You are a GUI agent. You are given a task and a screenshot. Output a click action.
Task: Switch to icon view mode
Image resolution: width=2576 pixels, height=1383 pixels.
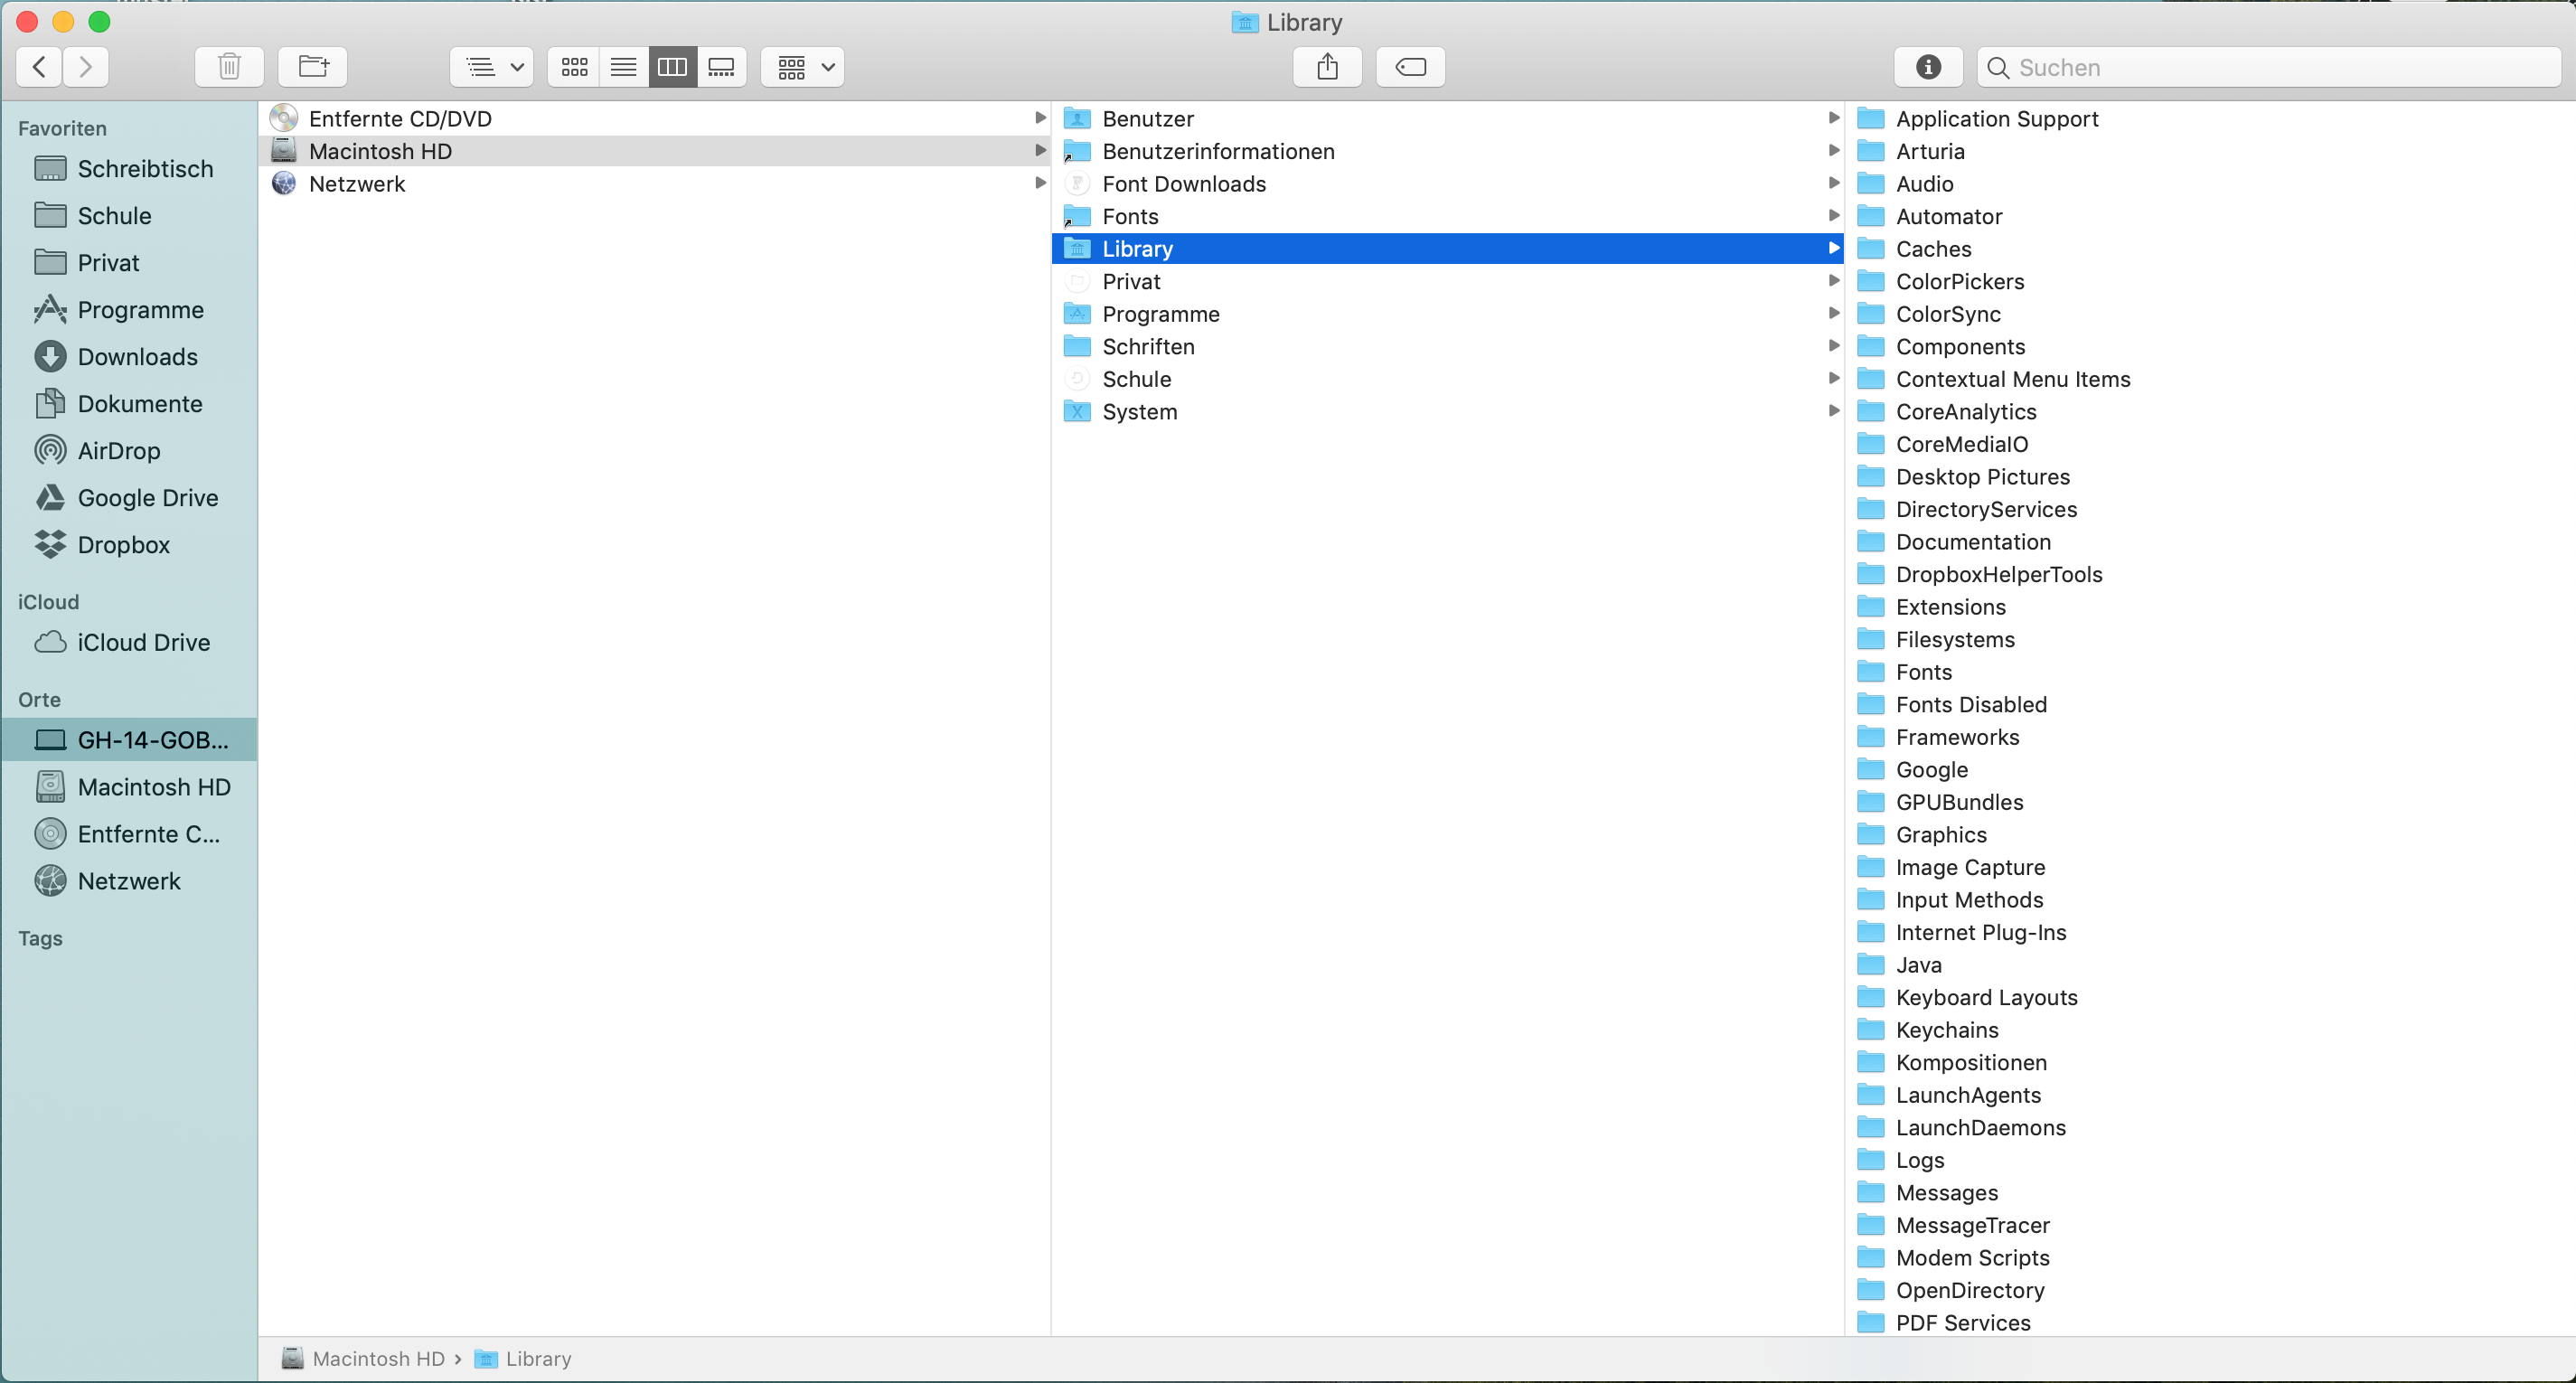coord(574,67)
